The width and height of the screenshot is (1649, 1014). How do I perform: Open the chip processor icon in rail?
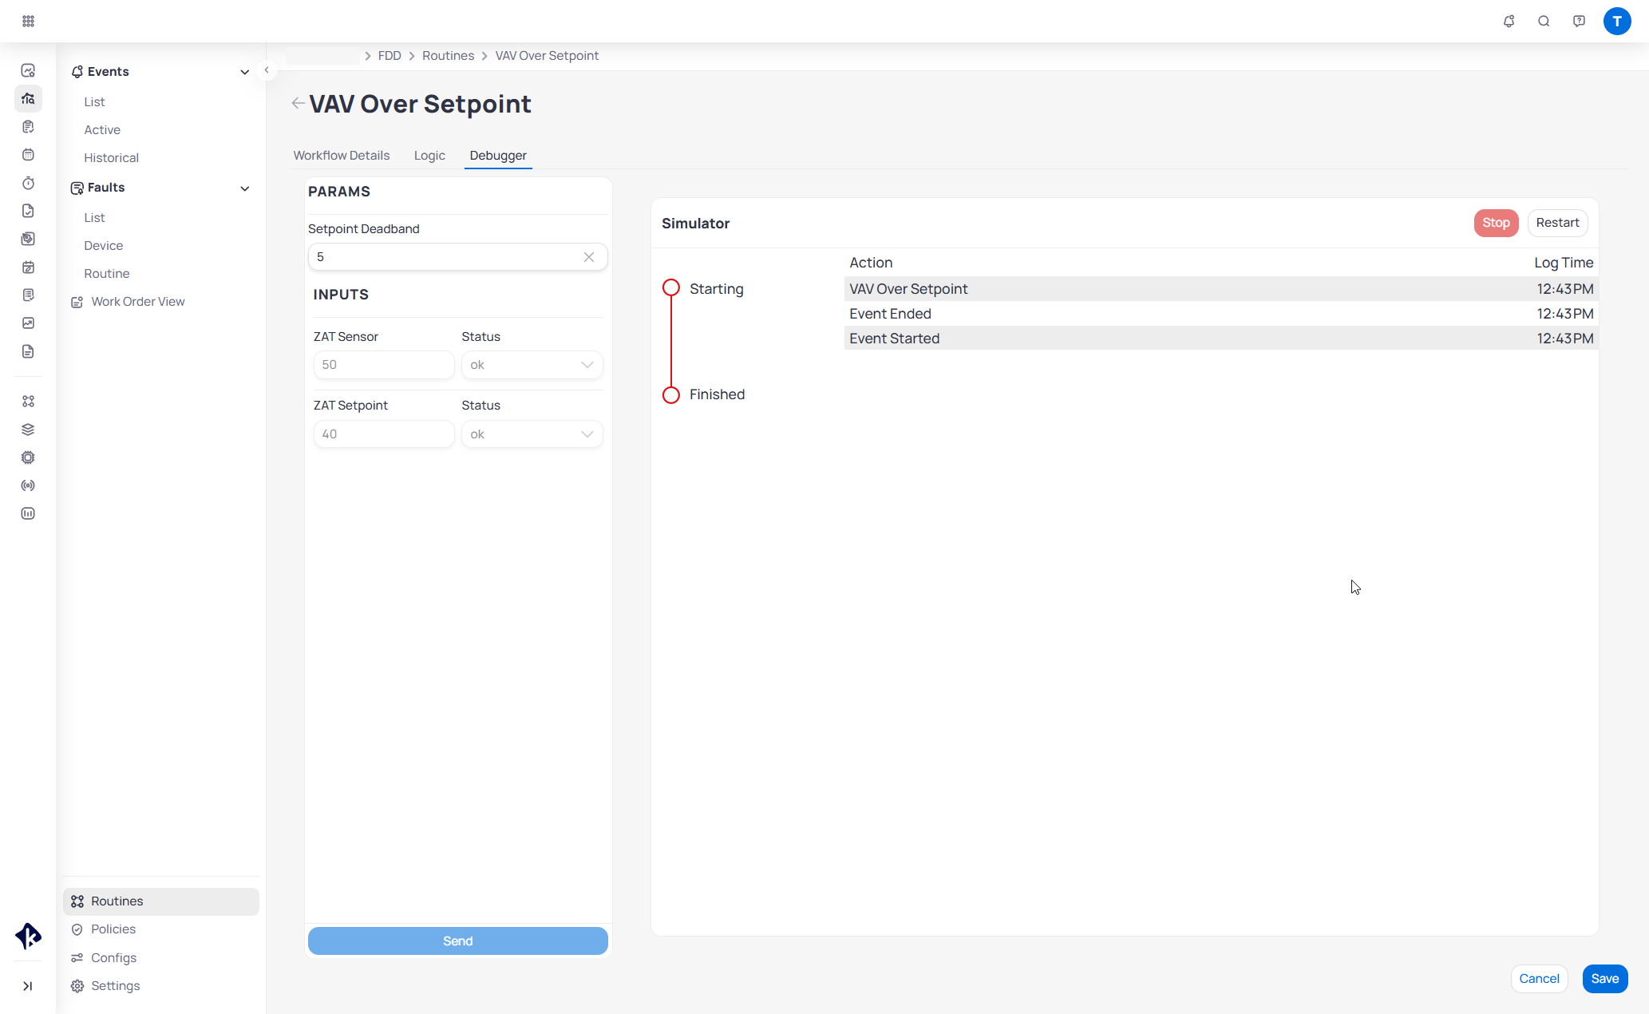[28, 457]
